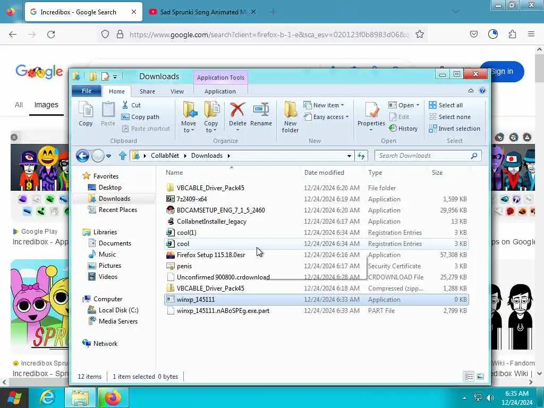
Task: Open the New item dropdown
Action: (324, 105)
